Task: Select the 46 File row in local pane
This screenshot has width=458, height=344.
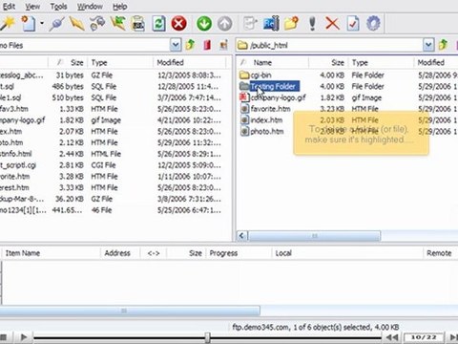Action: pos(112,210)
